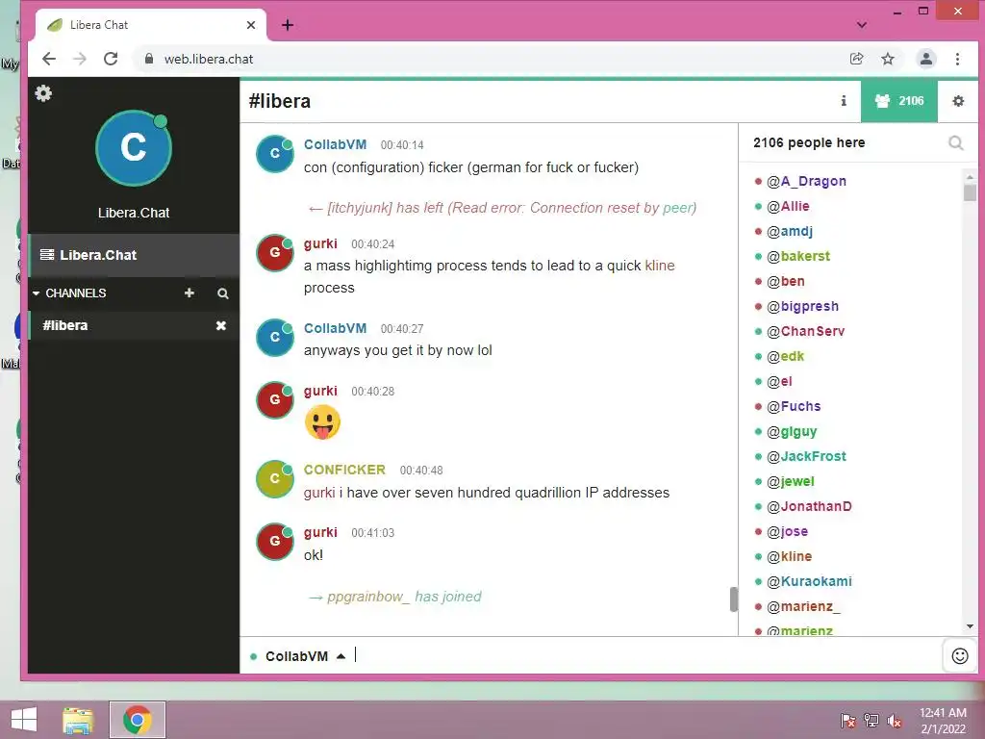Viewport: 985px width, 739px height.
Task: Click the muted volume tray icon
Action: pos(895,721)
